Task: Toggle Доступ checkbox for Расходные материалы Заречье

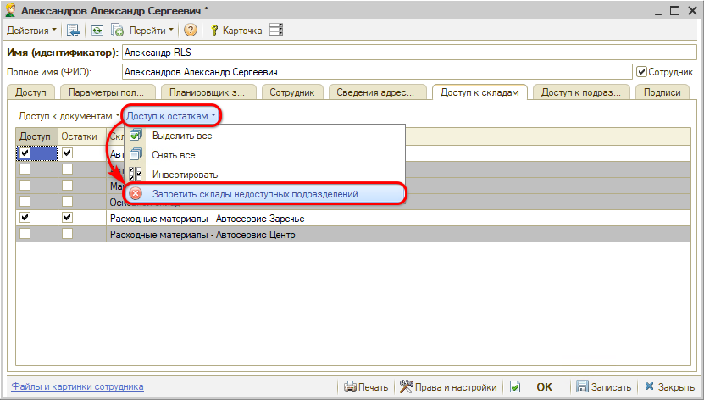Action: click(25, 218)
